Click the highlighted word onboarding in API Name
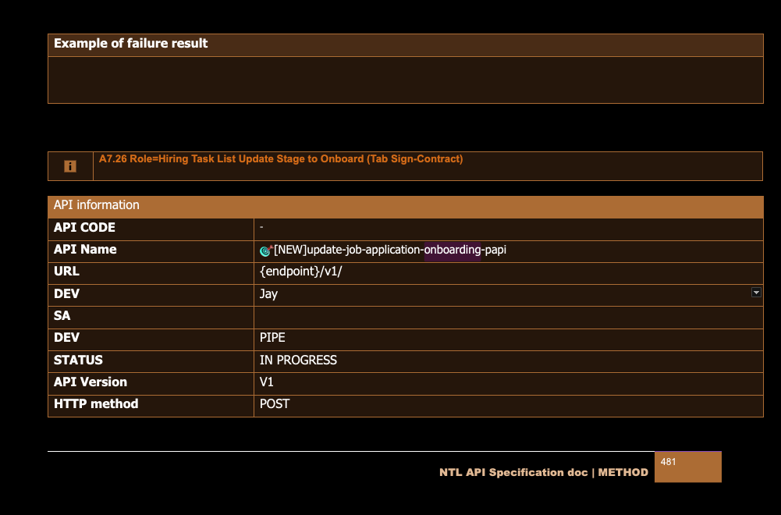 click(453, 250)
